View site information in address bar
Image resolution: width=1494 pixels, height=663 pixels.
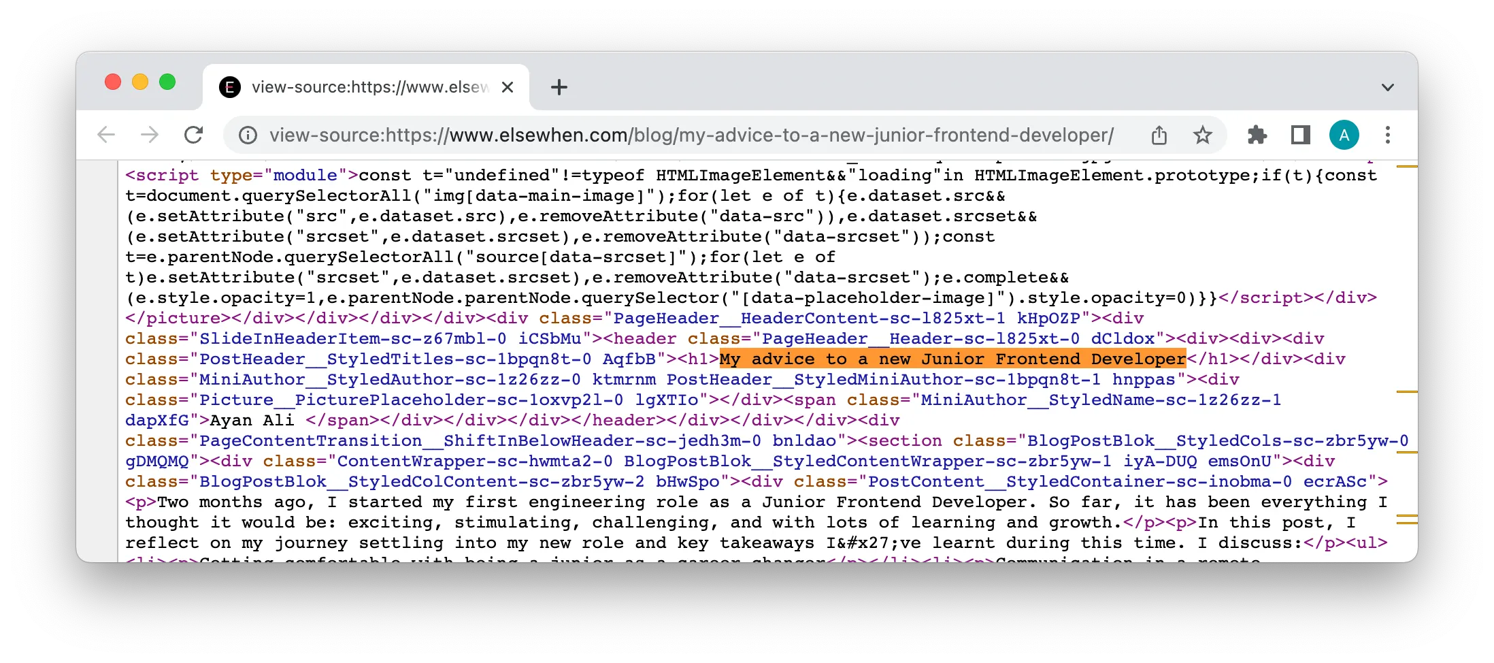(x=248, y=135)
